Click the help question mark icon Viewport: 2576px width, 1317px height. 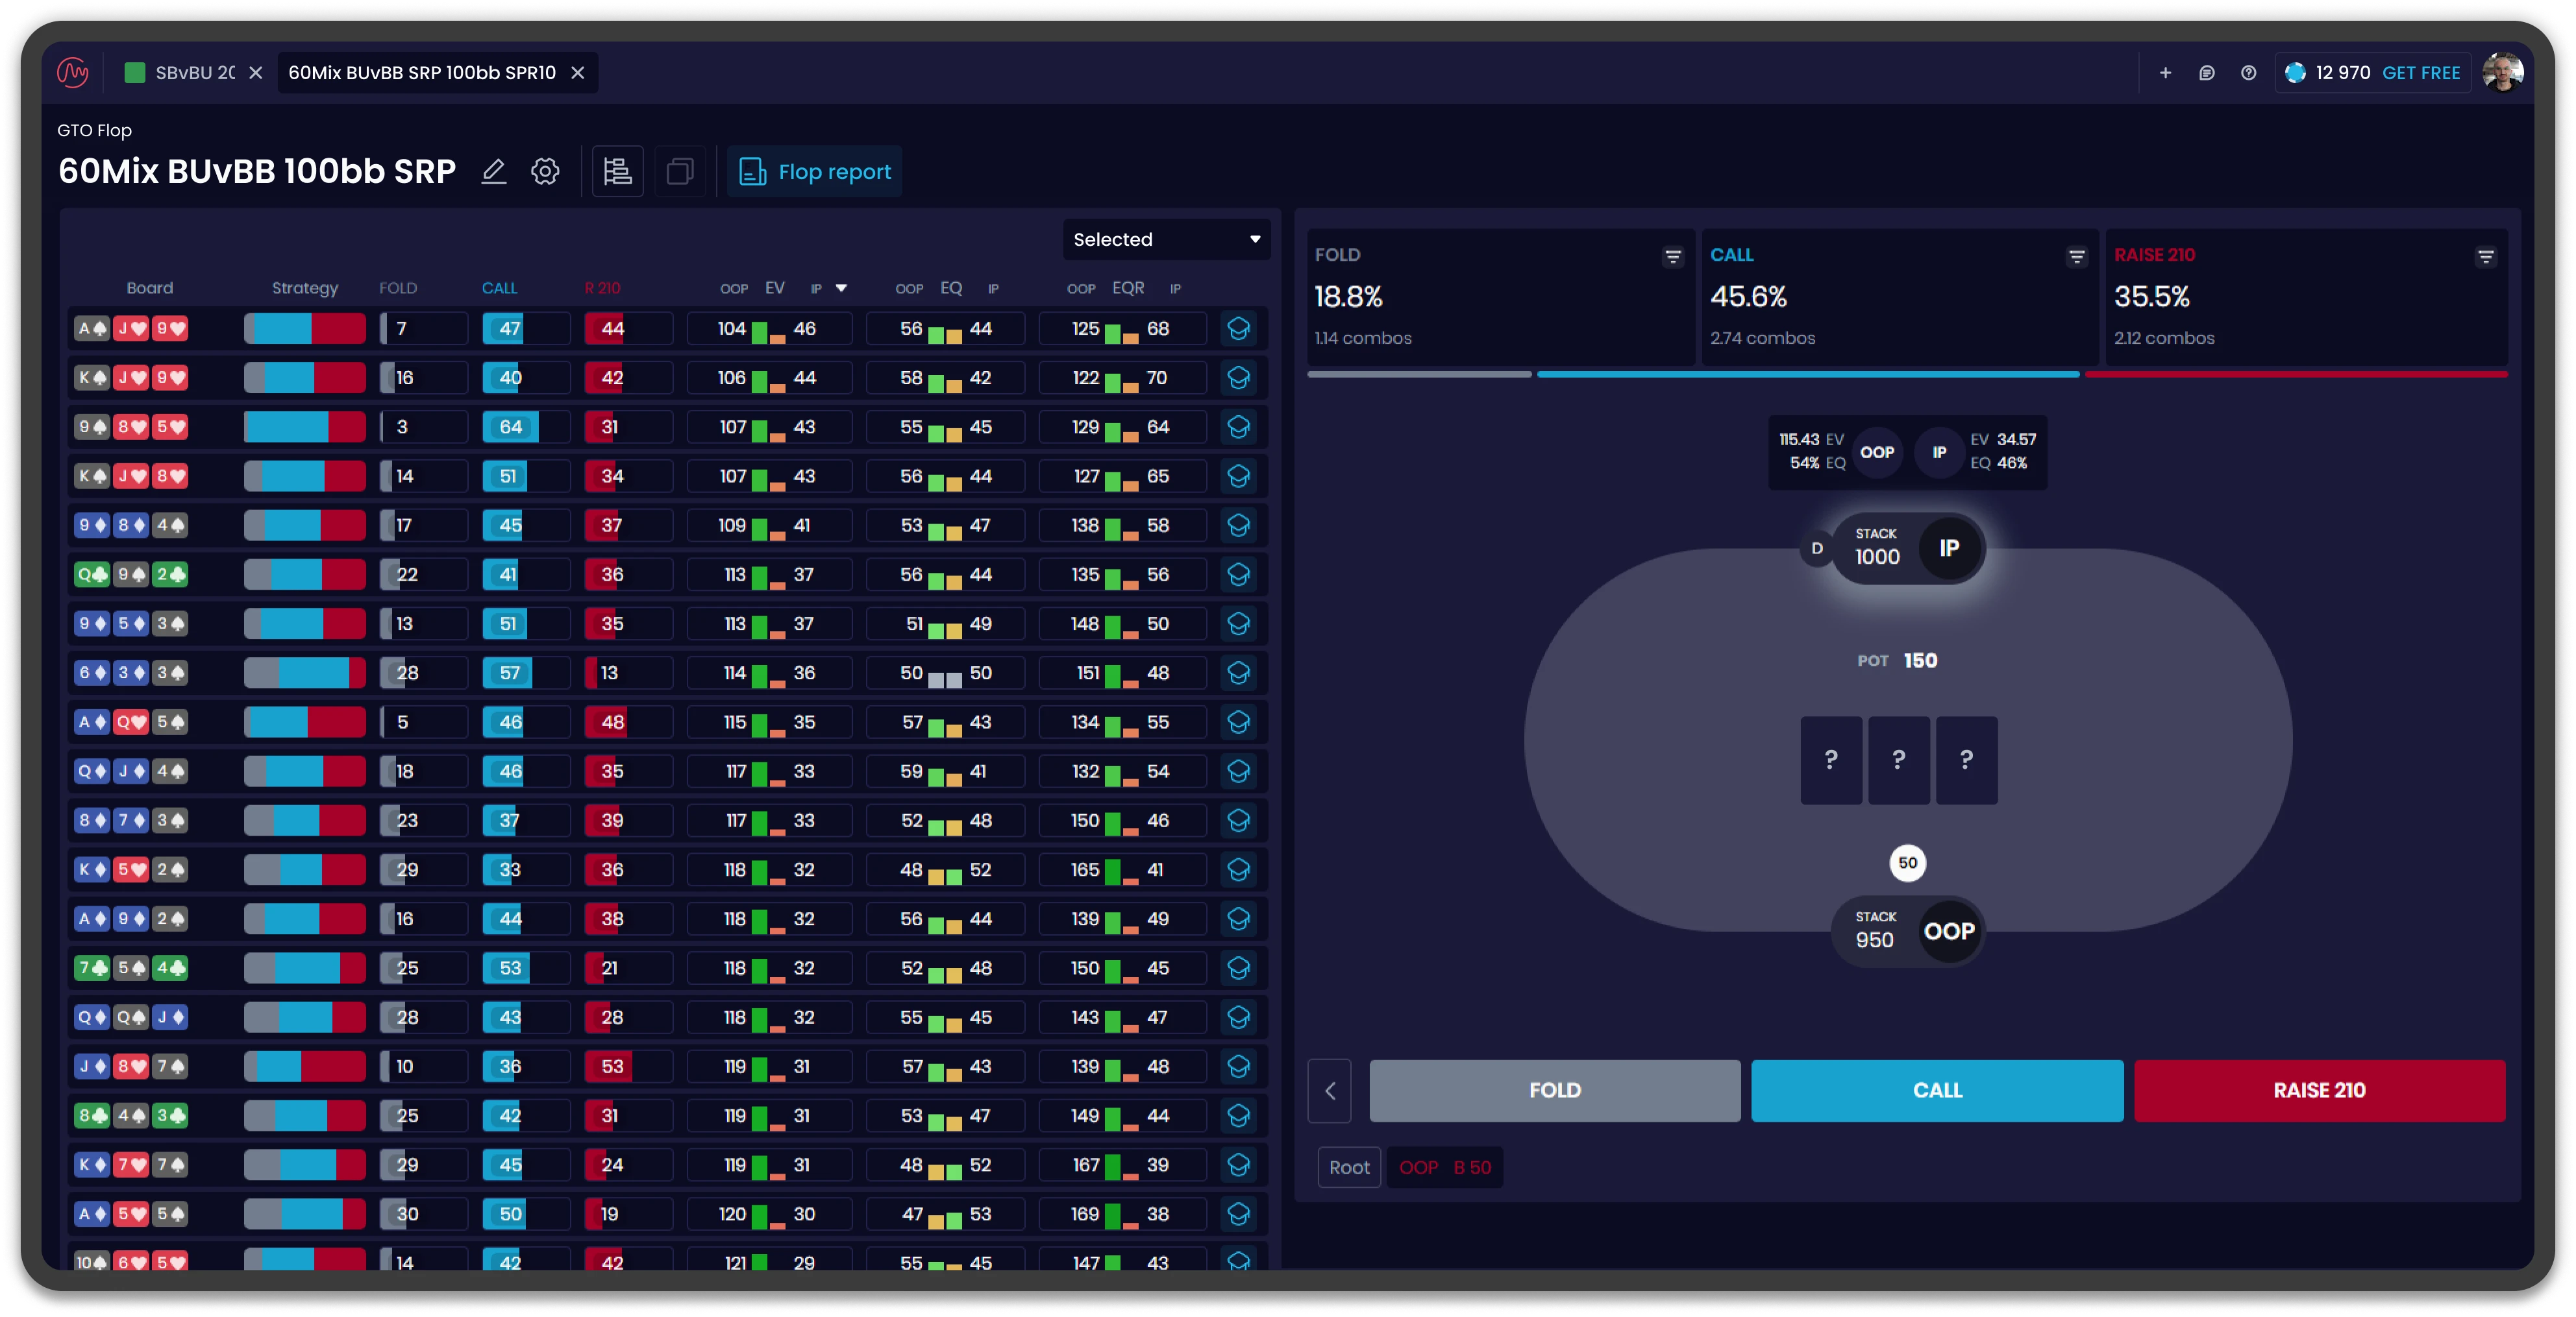click(x=2248, y=73)
